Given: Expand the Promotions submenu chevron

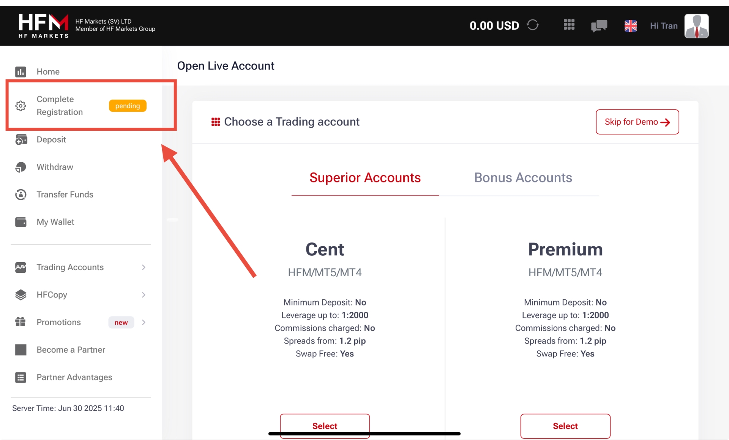Looking at the screenshot, I should (144, 322).
